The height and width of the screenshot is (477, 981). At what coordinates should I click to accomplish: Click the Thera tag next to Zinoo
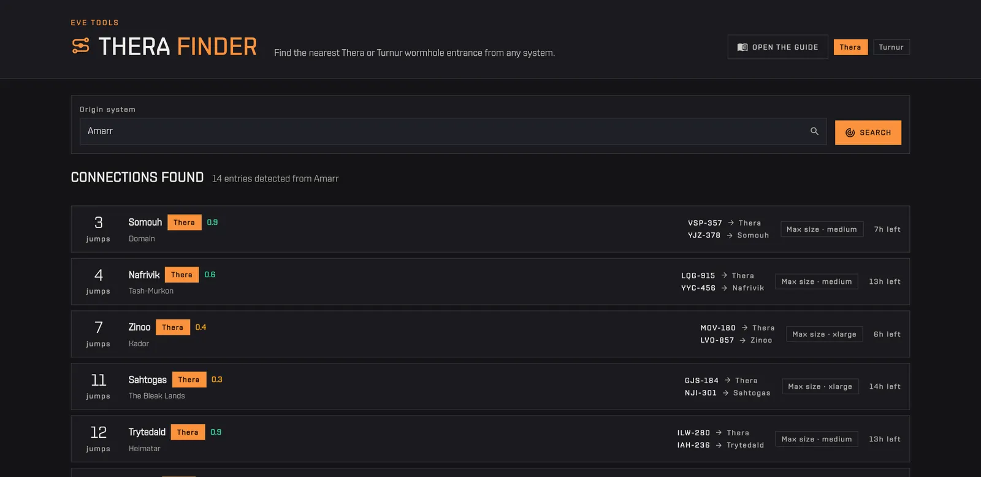(173, 327)
